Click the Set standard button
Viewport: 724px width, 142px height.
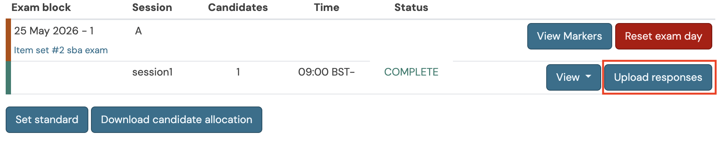click(x=47, y=120)
